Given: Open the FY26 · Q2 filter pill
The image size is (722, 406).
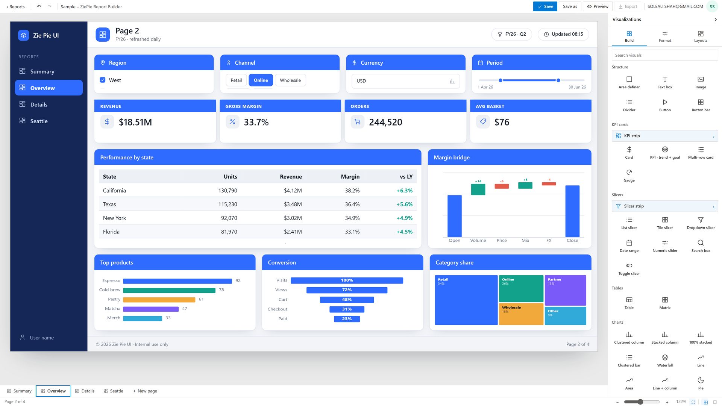Looking at the screenshot, I should coord(511,34).
